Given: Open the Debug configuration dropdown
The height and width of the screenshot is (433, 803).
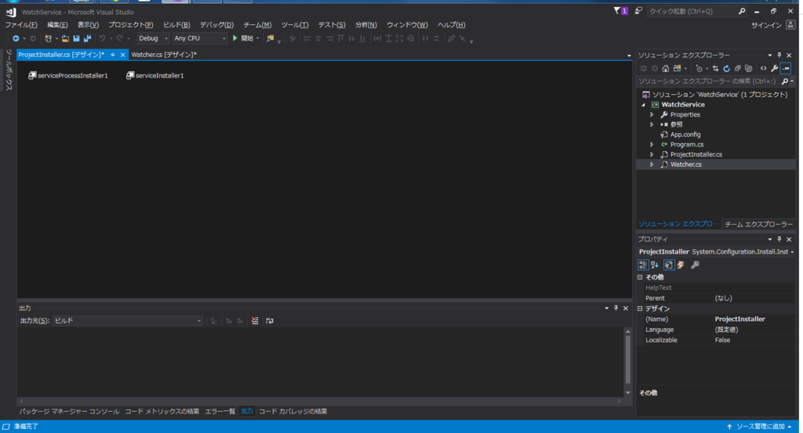Looking at the screenshot, I should pyautogui.click(x=153, y=38).
